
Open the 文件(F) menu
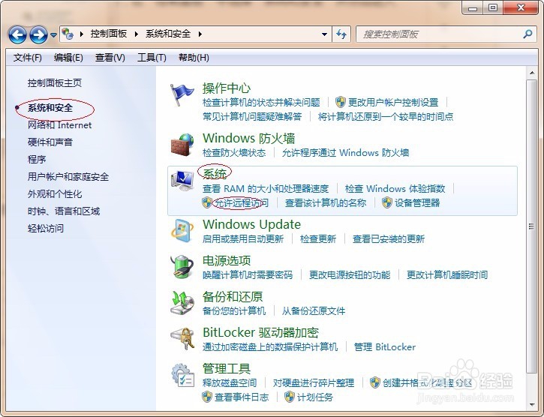coord(28,58)
